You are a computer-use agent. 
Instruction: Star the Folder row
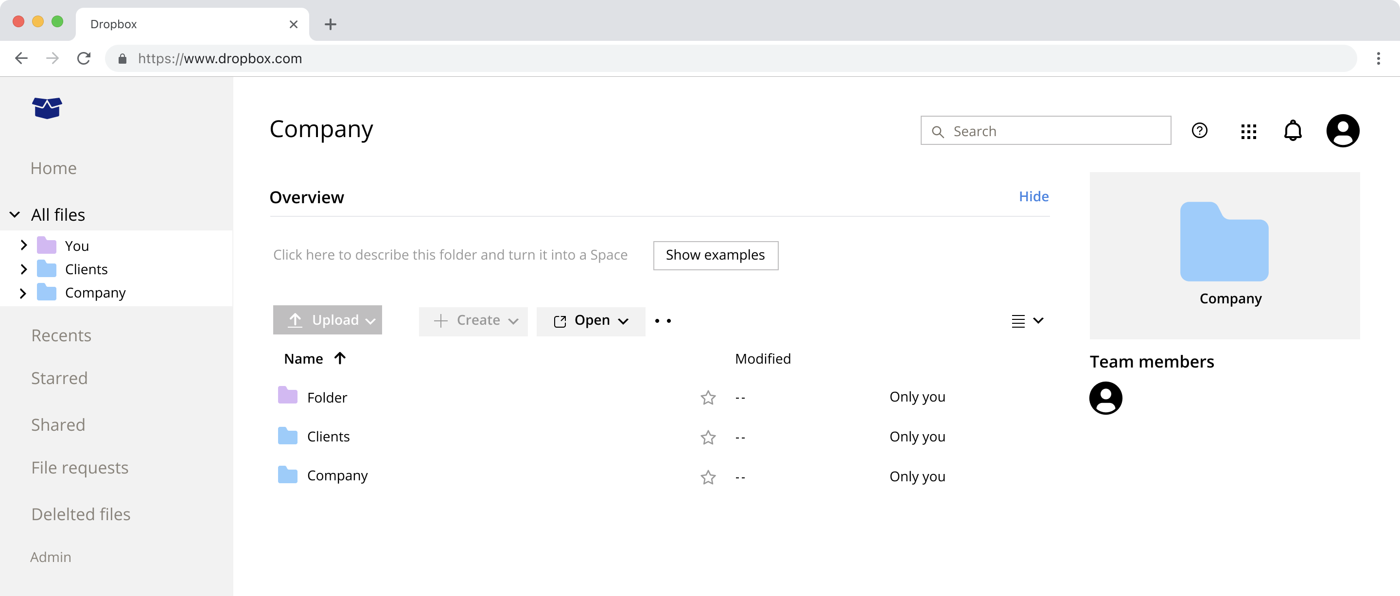coord(708,398)
